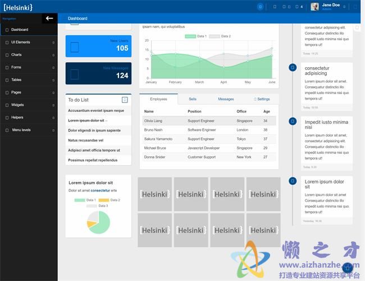365x281 pixels.
Task: Open the notifications icon showing 4
Action: [x=299, y=7]
